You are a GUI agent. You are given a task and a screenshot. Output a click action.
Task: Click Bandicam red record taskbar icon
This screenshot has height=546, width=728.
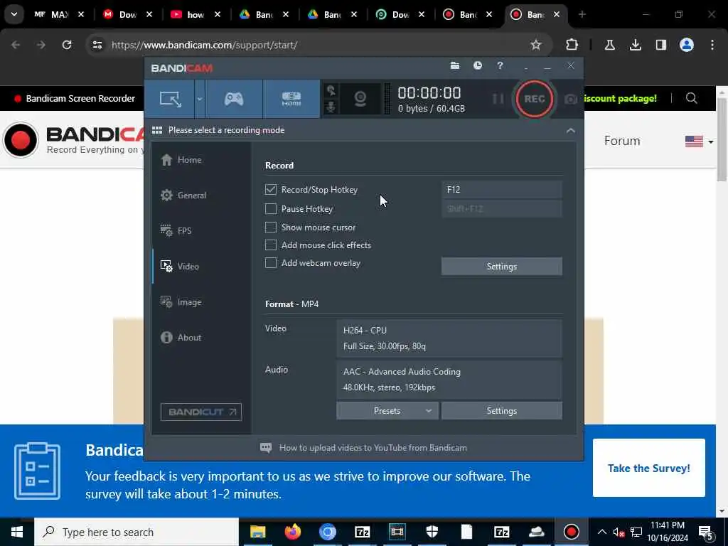click(571, 532)
